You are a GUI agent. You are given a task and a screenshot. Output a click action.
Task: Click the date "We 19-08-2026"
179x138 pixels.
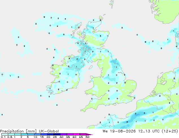click(119, 131)
